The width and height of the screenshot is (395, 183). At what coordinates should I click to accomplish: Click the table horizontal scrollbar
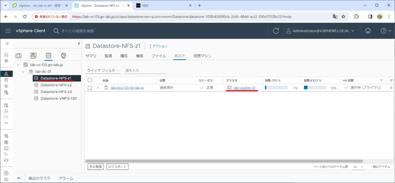pos(224,161)
